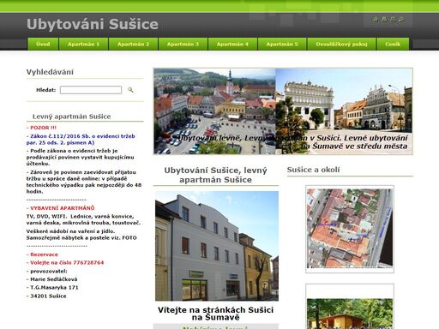This screenshot has height=329, width=439.
Task: Click the 34201 Sušice postal line
Action: coord(46,296)
